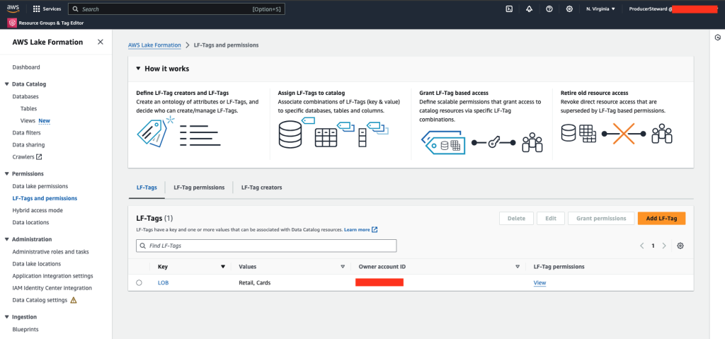This screenshot has height=339, width=725.
Task: Click the Delete button
Action: [516, 218]
